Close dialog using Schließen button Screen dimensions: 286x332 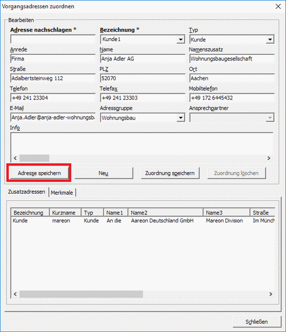[257, 321]
